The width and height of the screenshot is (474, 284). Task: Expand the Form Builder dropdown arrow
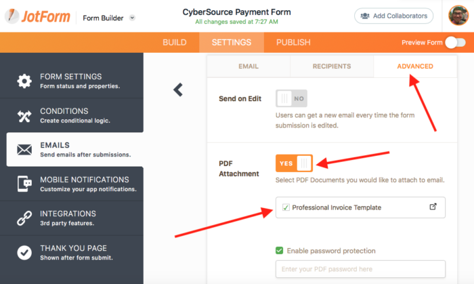(132, 18)
